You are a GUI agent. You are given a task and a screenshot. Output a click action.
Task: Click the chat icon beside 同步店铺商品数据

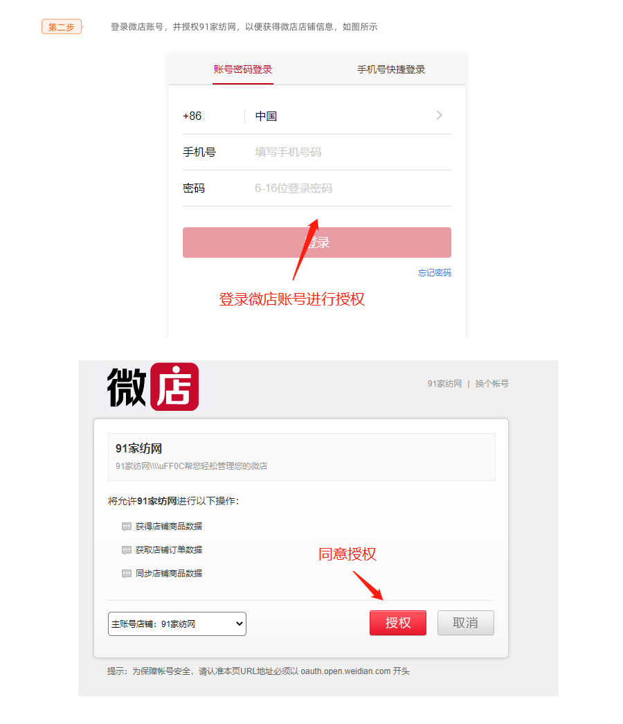tap(127, 574)
